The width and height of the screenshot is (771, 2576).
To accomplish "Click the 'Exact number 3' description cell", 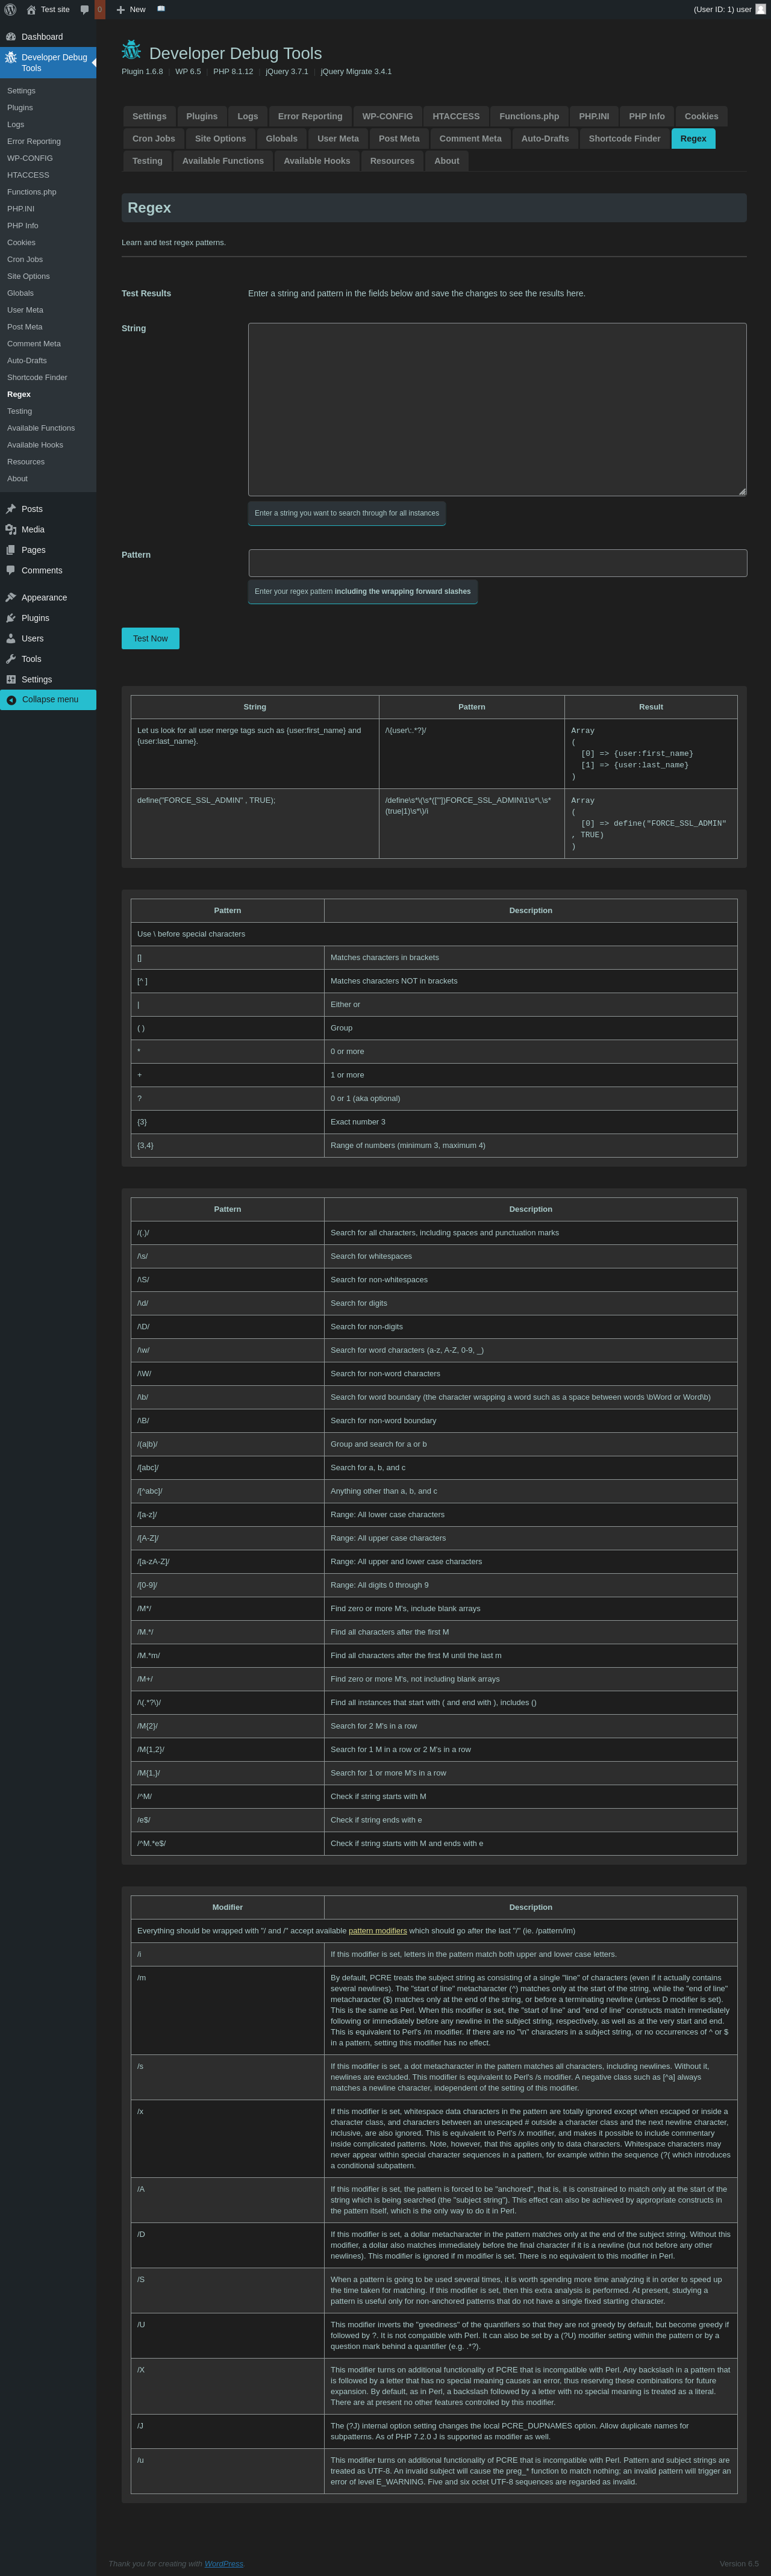I will pyautogui.click(x=530, y=1122).
